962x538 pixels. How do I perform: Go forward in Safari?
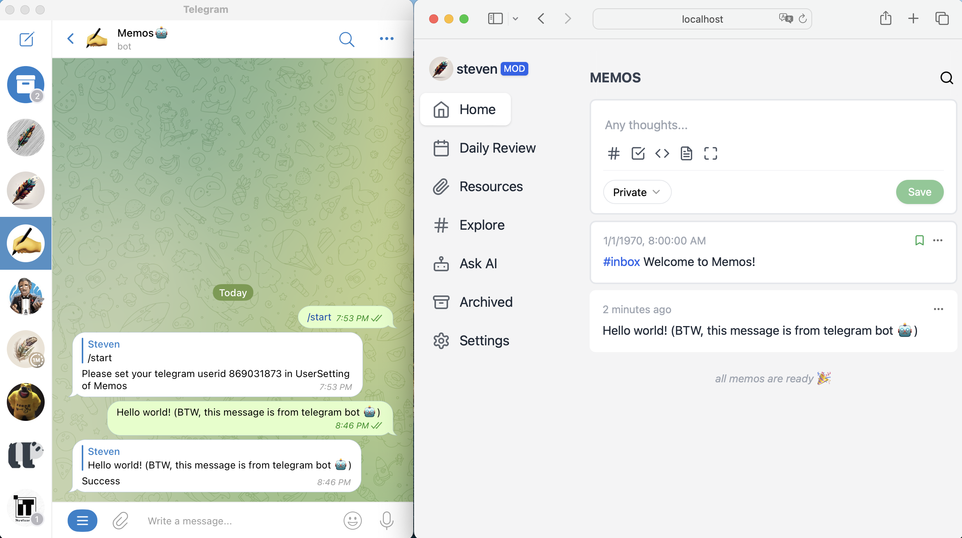567,19
